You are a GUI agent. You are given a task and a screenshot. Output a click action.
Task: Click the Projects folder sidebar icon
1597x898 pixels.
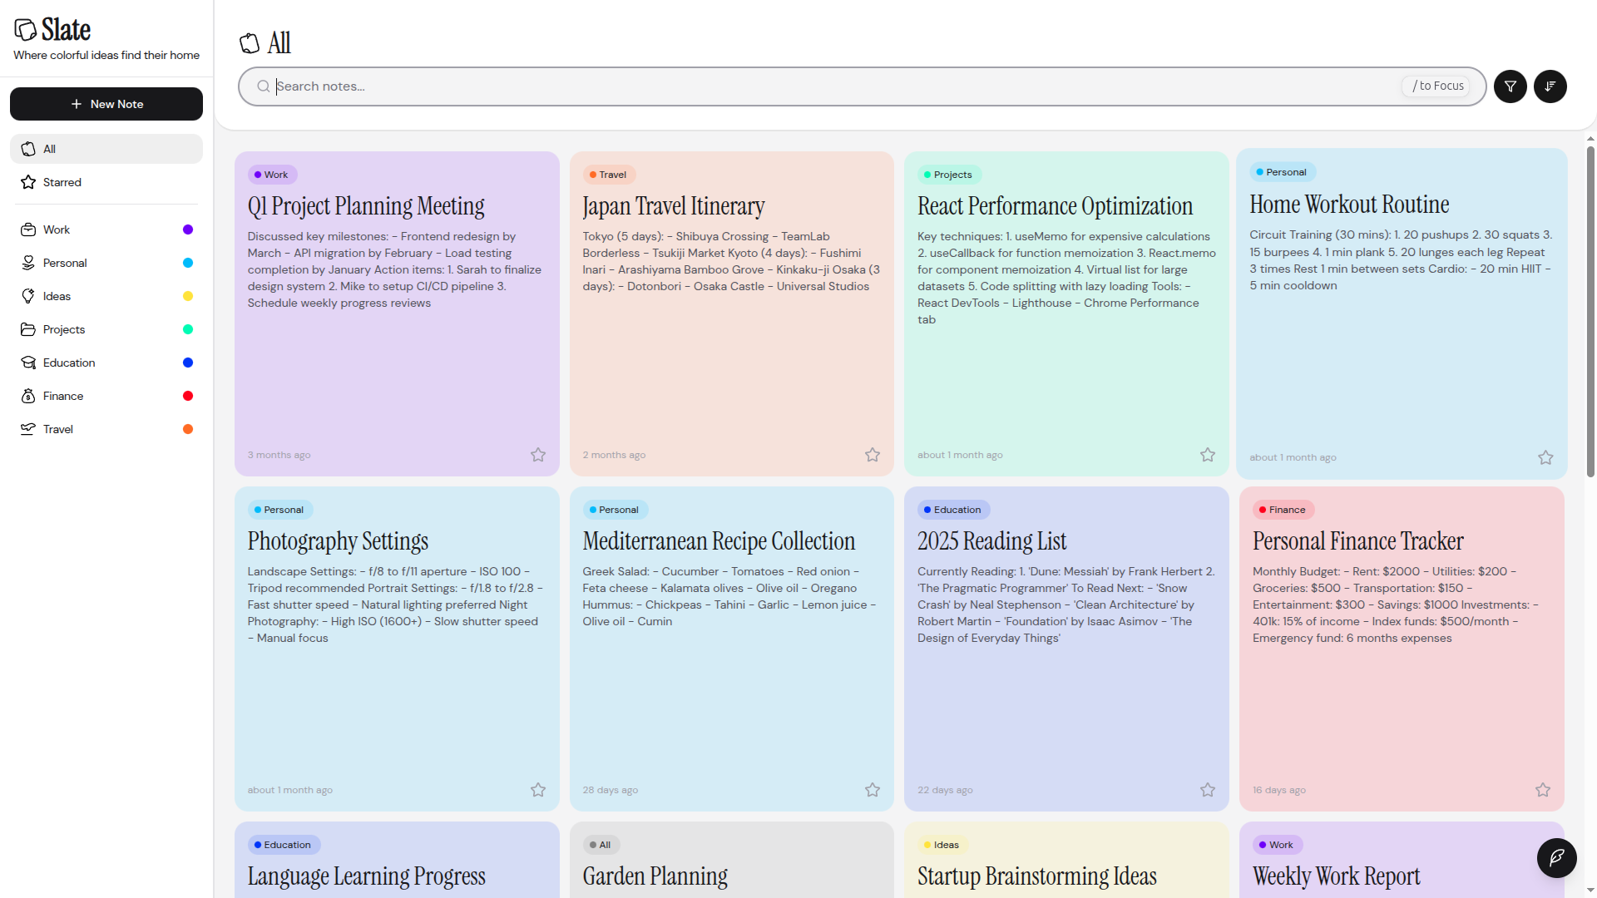[28, 329]
